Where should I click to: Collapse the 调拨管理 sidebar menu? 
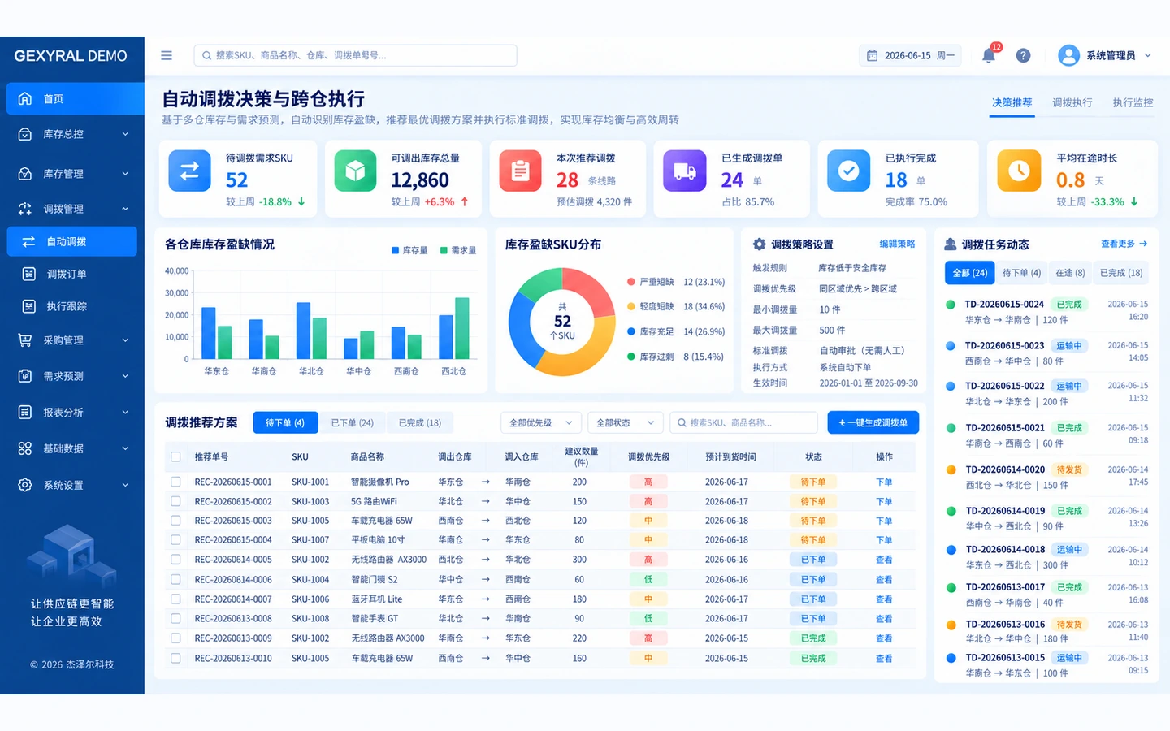tap(125, 209)
